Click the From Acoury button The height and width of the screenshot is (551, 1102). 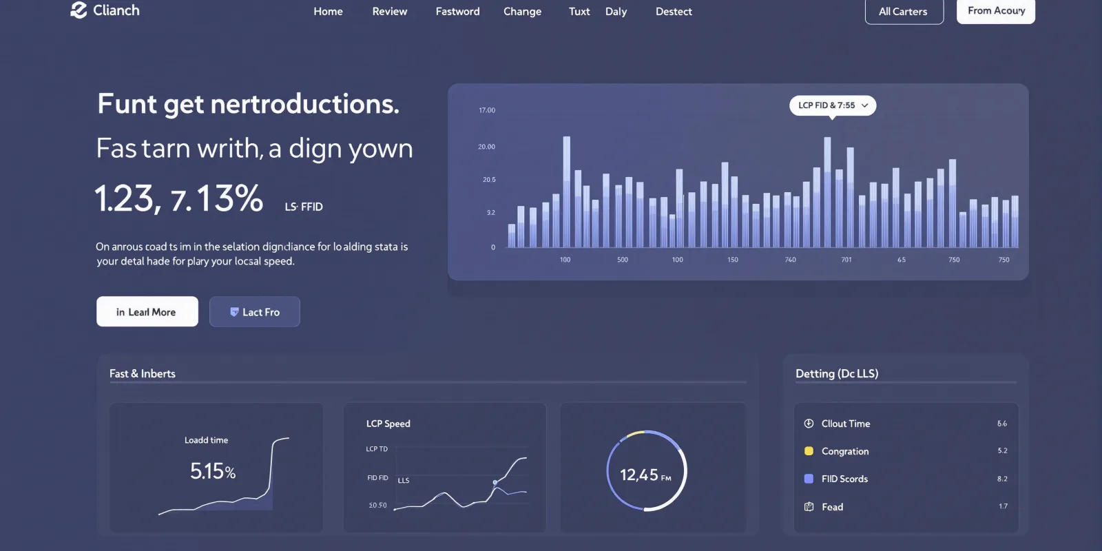pyautogui.click(x=996, y=11)
